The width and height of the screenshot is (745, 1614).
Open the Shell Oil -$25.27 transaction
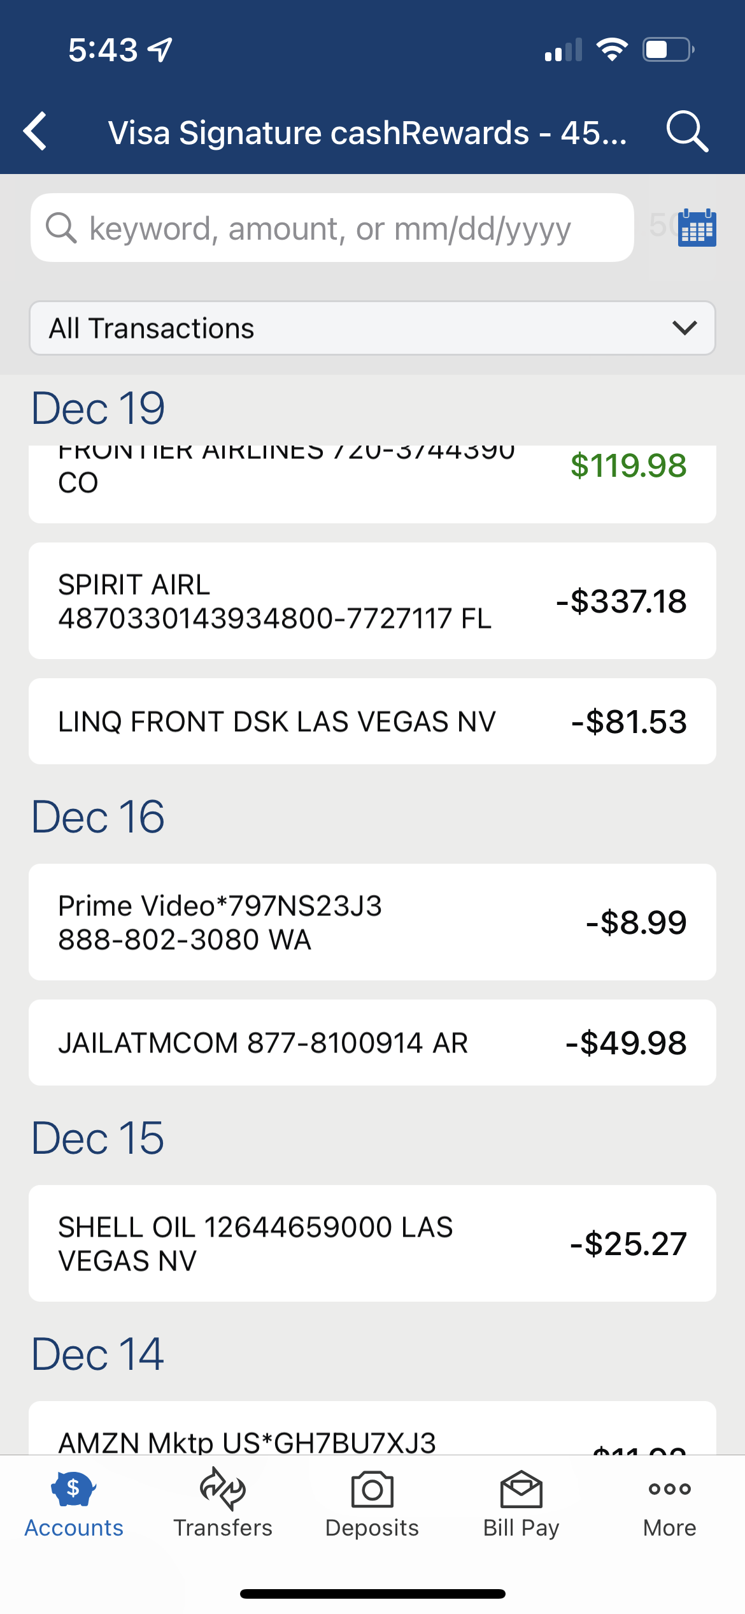(372, 1244)
